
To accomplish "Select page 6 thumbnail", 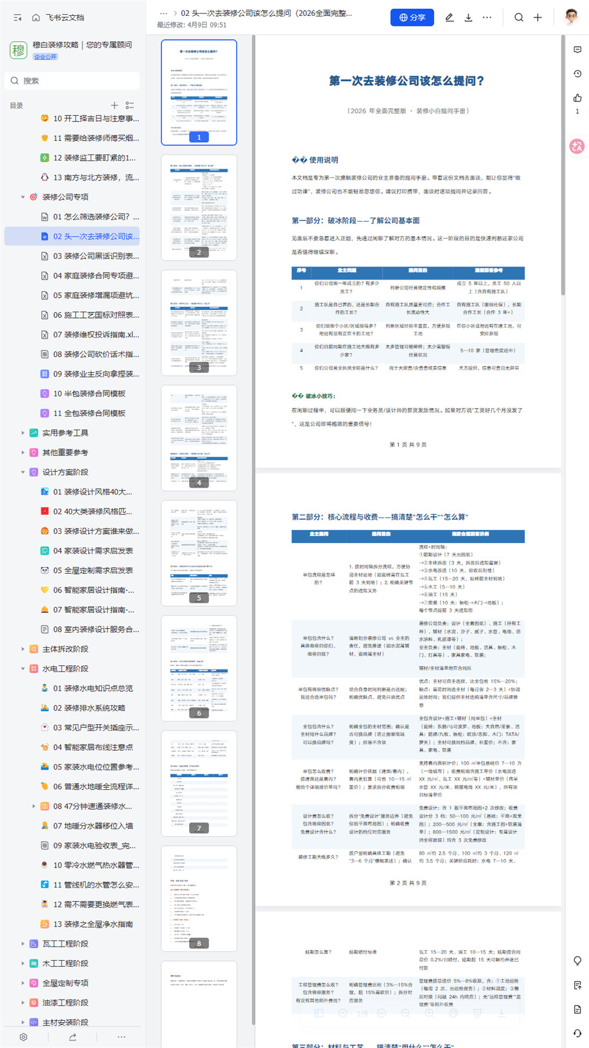I will [199, 668].
